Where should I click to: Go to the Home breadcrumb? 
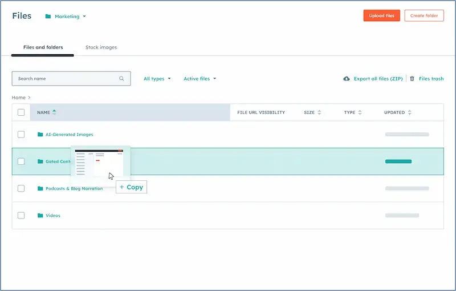click(19, 98)
